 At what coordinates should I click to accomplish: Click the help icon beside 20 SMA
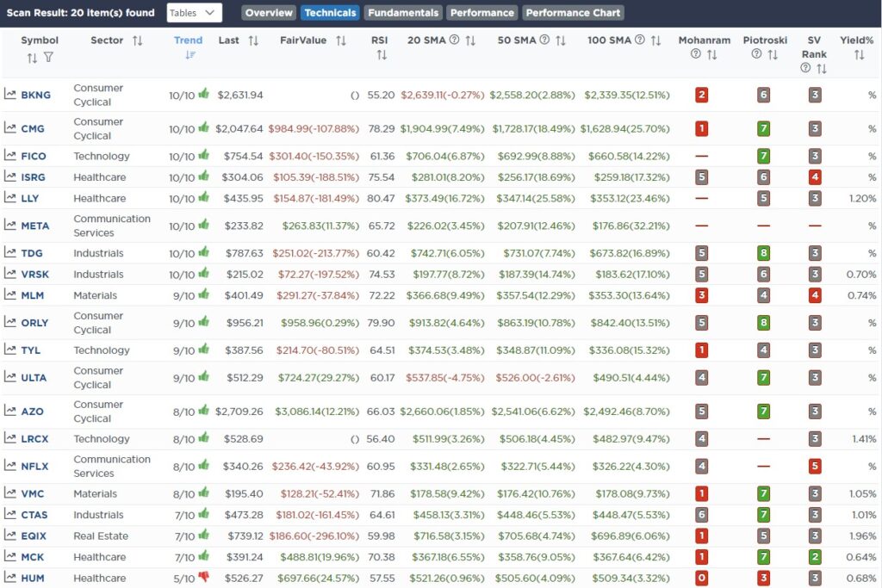454,40
